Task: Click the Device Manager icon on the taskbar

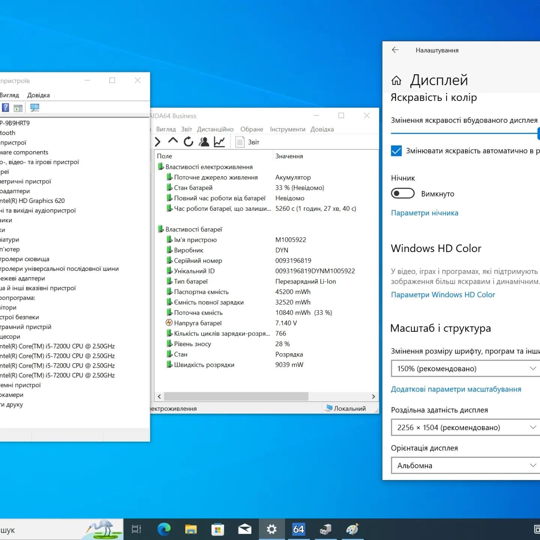Action: click(x=325, y=529)
